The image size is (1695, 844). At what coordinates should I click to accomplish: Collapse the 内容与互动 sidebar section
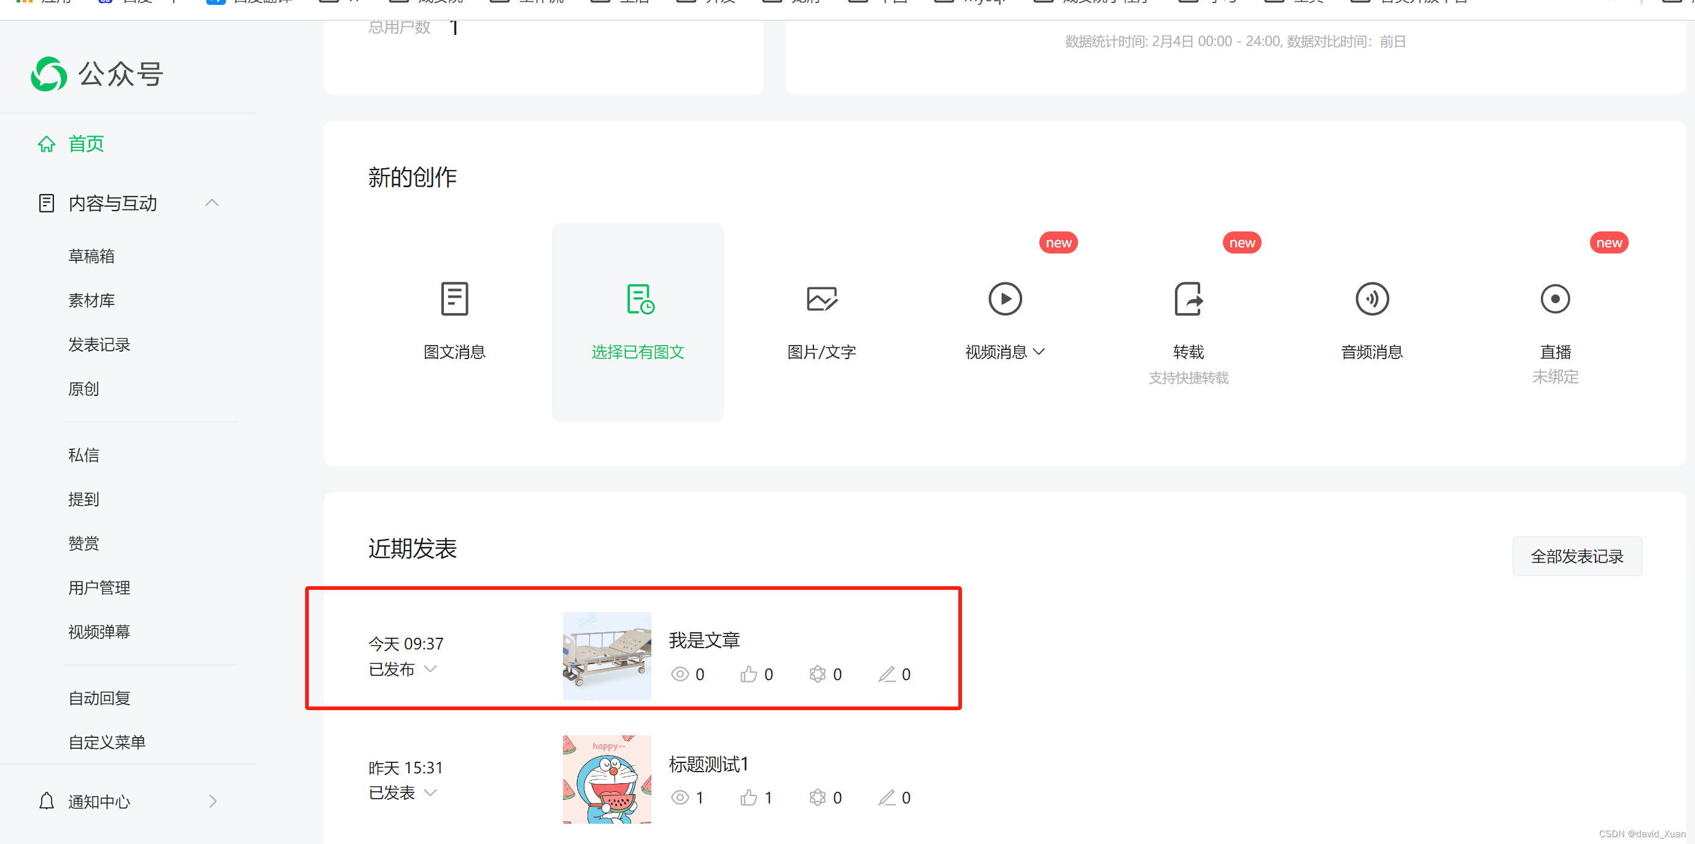tap(212, 203)
